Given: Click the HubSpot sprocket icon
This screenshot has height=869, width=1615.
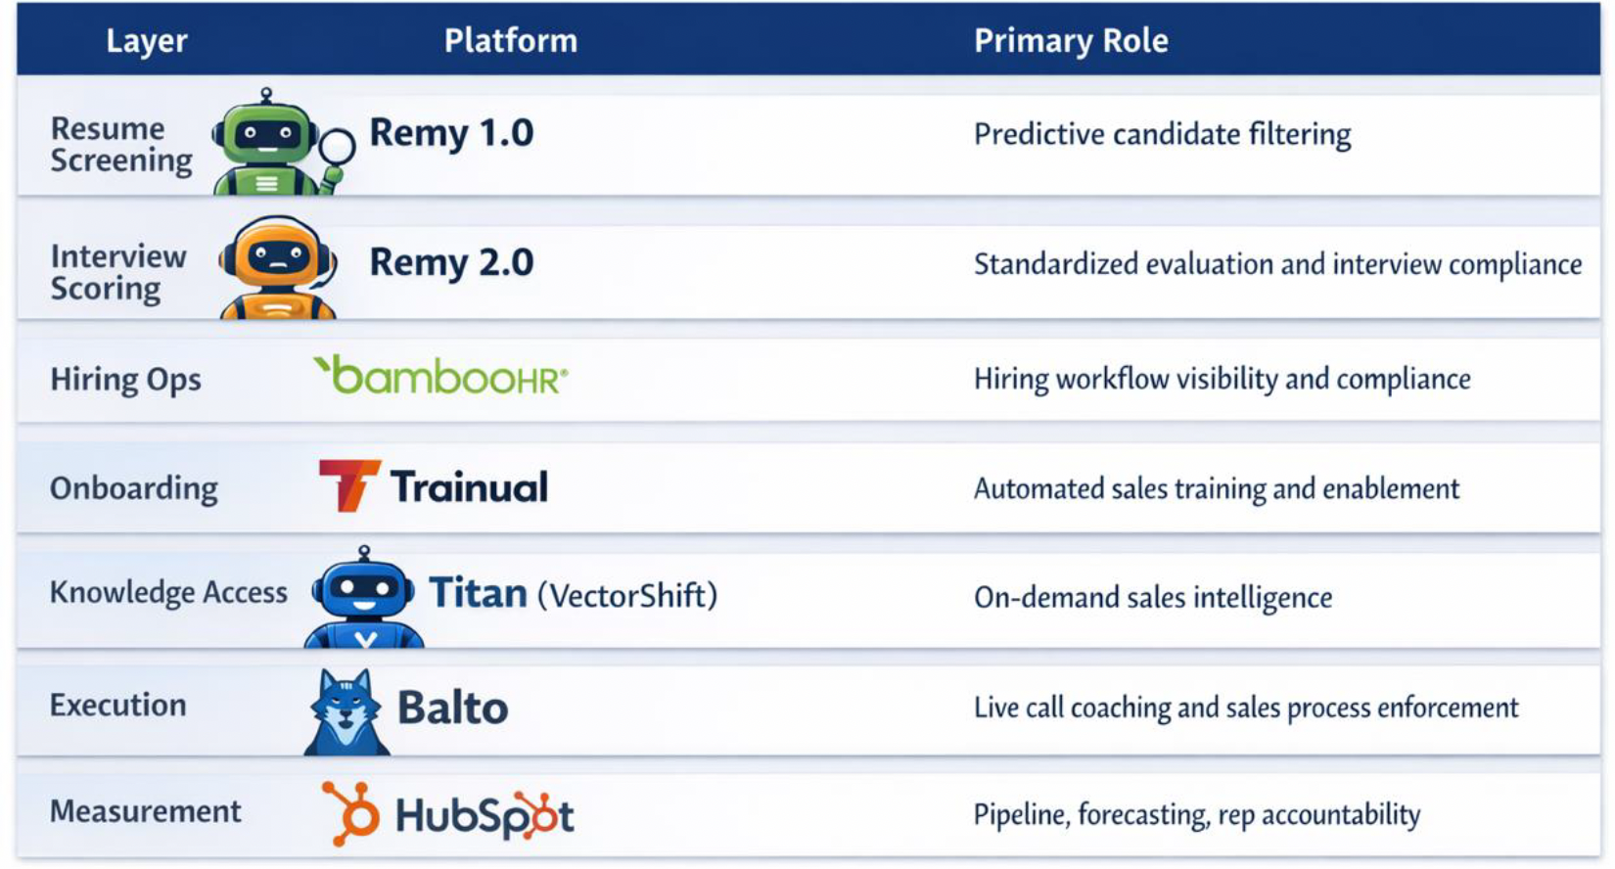Looking at the screenshot, I should 351,812.
